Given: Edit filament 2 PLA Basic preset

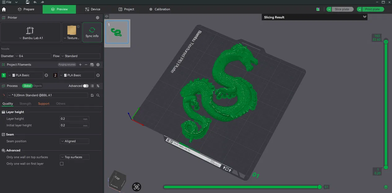Looking at the screenshot, I should click(x=98, y=75).
